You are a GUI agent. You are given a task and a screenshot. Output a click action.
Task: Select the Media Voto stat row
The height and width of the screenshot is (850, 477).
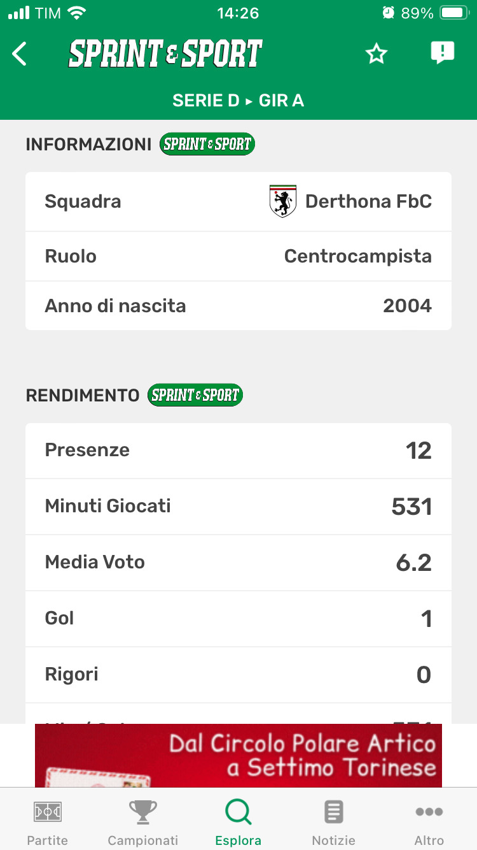[x=238, y=563]
